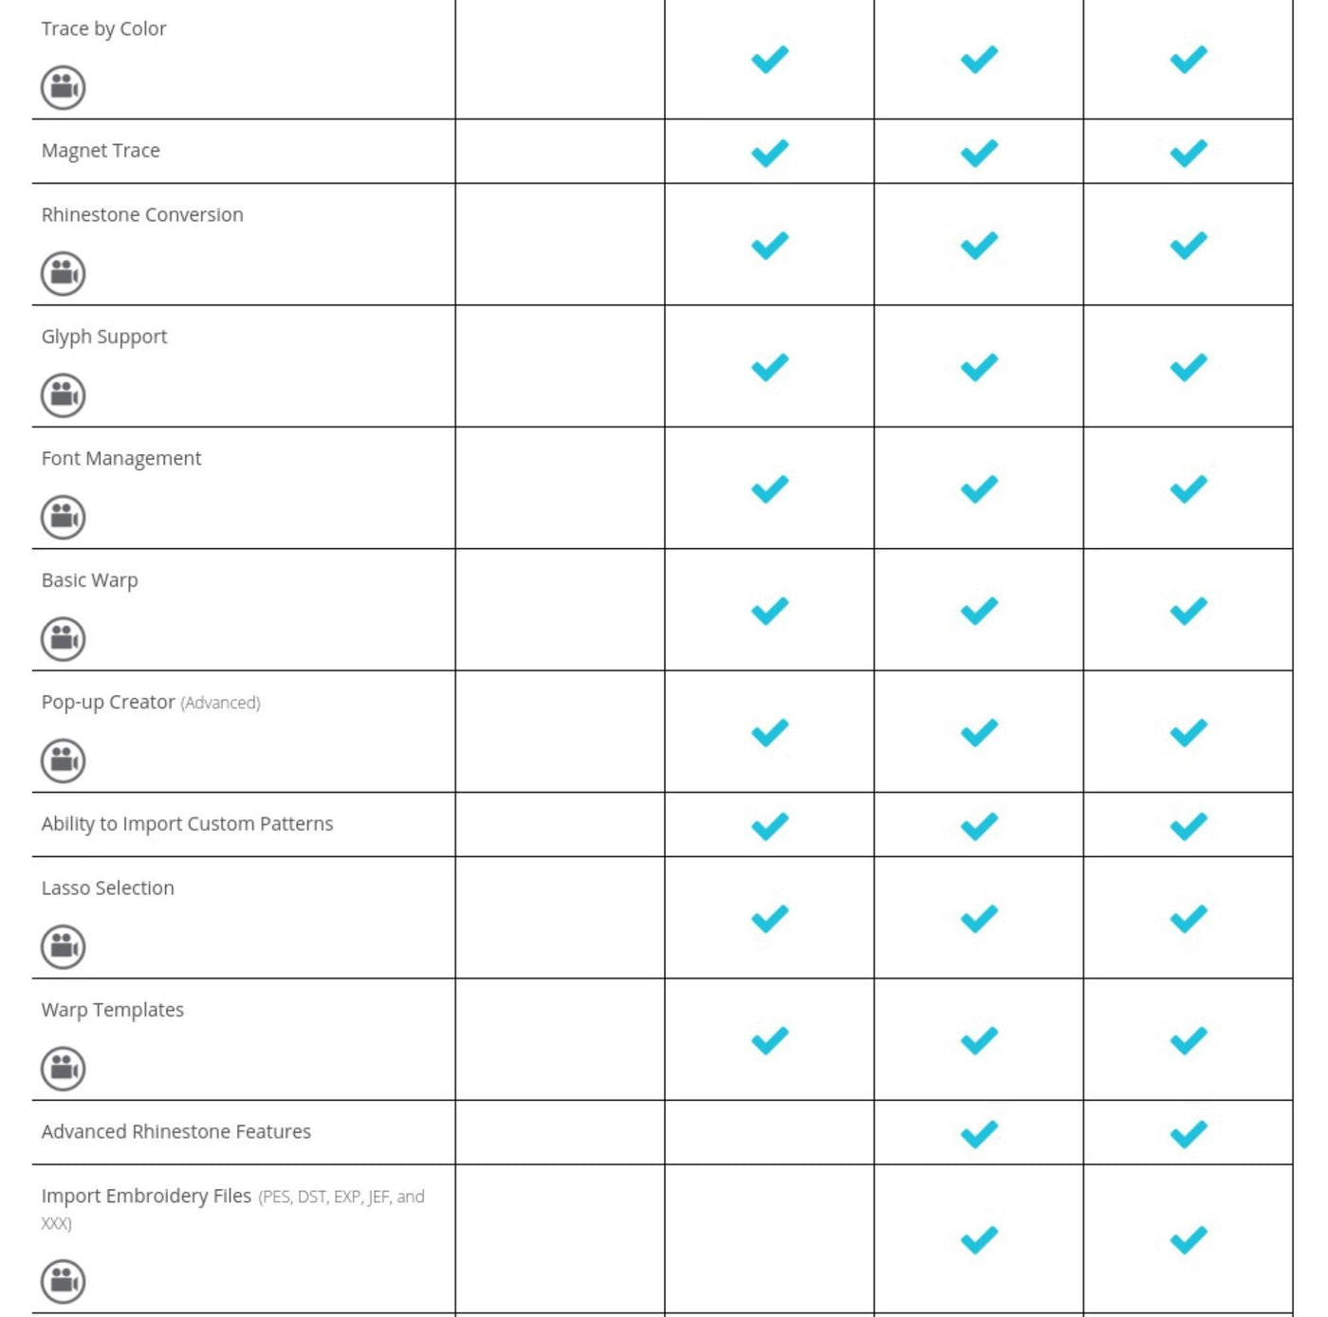The height and width of the screenshot is (1317, 1328).
Task: Open the Basic Warp video icon
Action: [63, 639]
